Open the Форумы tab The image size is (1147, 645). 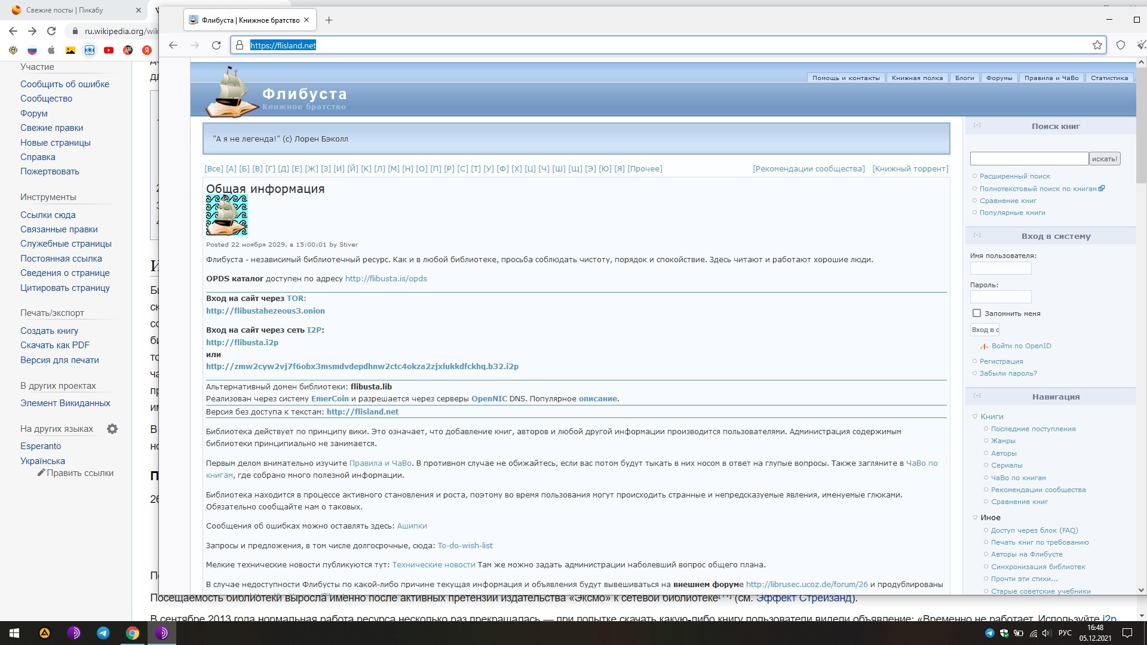pyautogui.click(x=999, y=78)
